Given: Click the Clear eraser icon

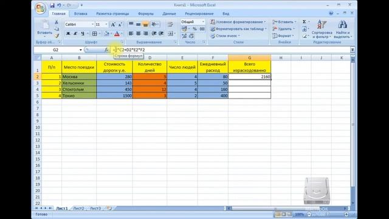Looking at the screenshot, I should coord(305,36).
